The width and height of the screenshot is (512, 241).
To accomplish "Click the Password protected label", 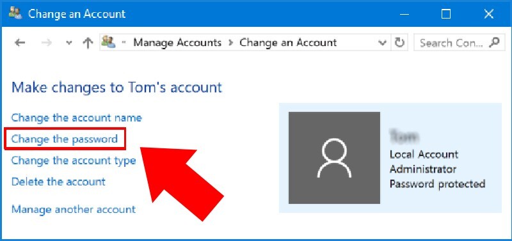I will [437, 184].
